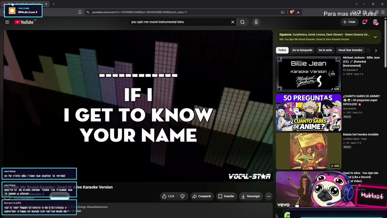
Task: Open the ¿Cuánto sabes de anime? title
Action: 361,100
